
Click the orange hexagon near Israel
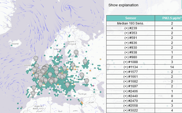(x=82, y=102)
